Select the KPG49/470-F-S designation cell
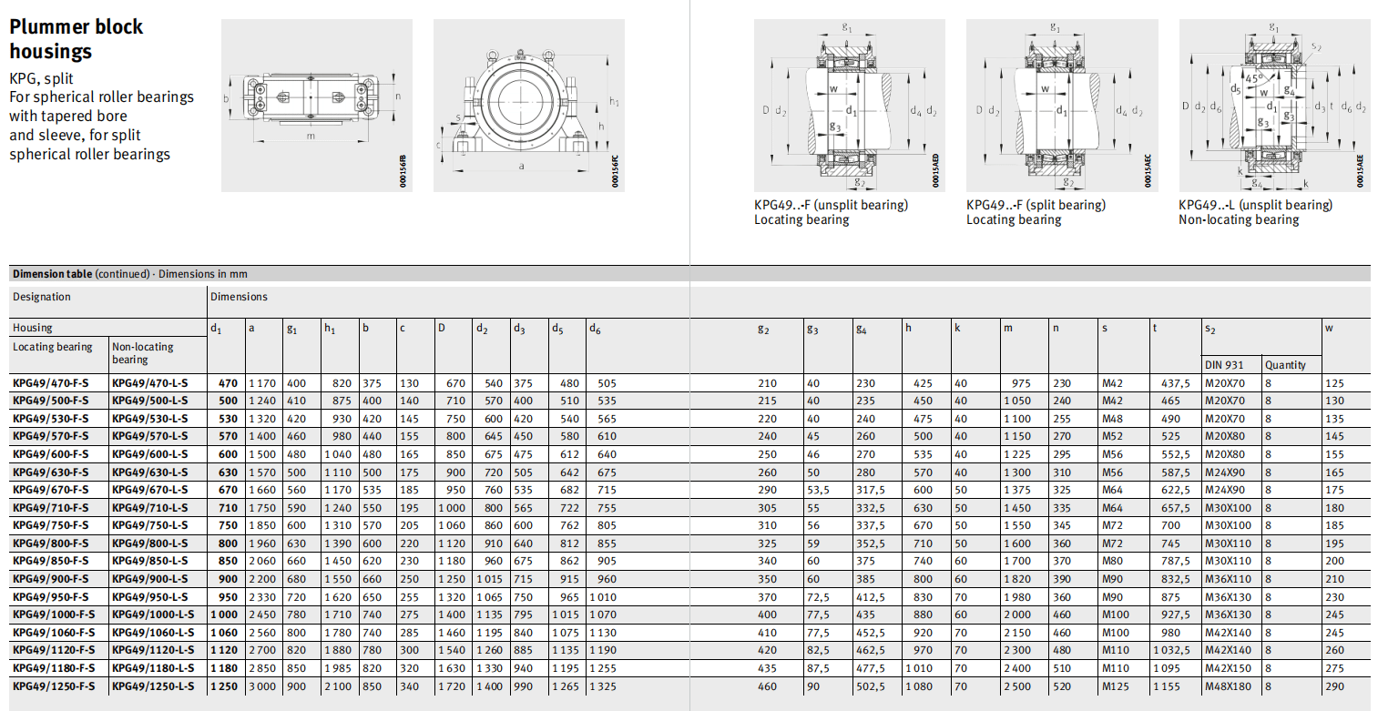This screenshot has height=711, width=1378. click(x=51, y=383)
